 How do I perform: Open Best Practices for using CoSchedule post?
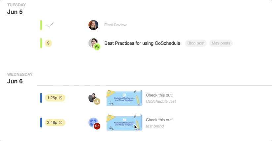point(142,43)
